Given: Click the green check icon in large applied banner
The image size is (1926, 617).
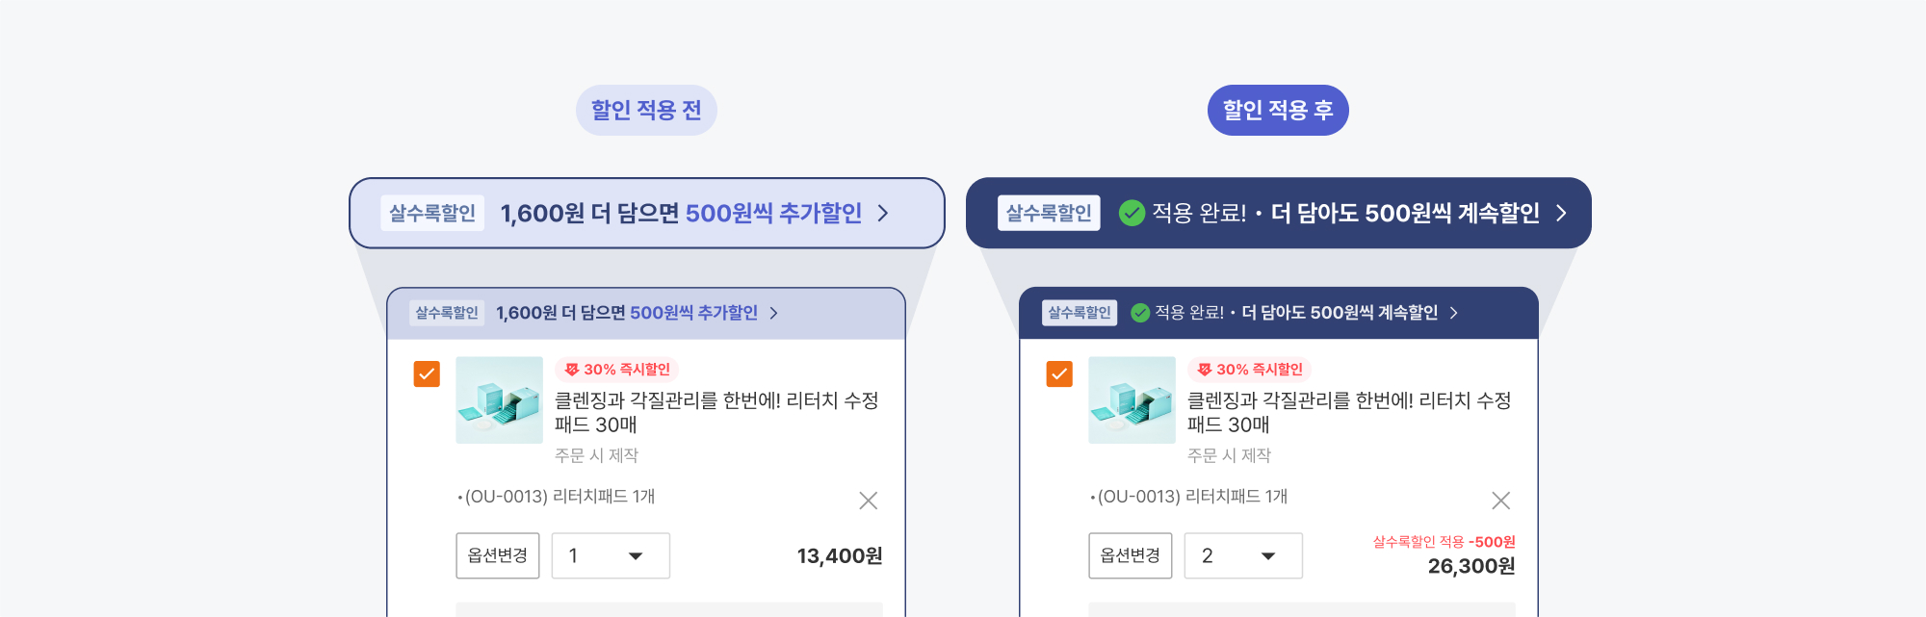Looking at the screenshot, I should coord(1132,213).
